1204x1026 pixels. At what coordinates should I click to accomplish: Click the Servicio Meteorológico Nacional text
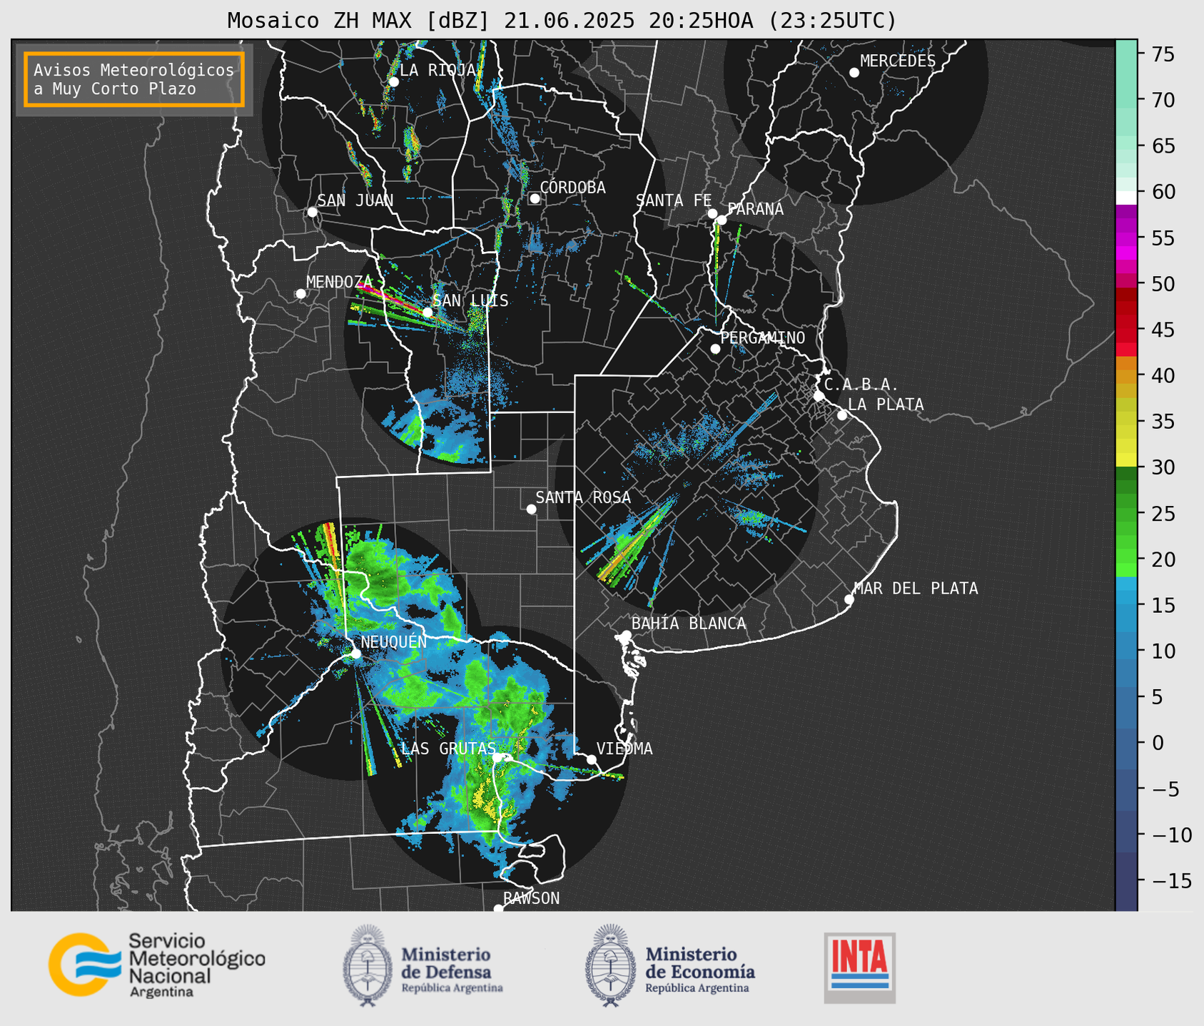(x=196, y=965)
